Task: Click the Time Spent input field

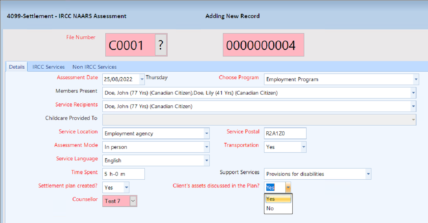Action: pyautogui.click(x=123, y=174)
